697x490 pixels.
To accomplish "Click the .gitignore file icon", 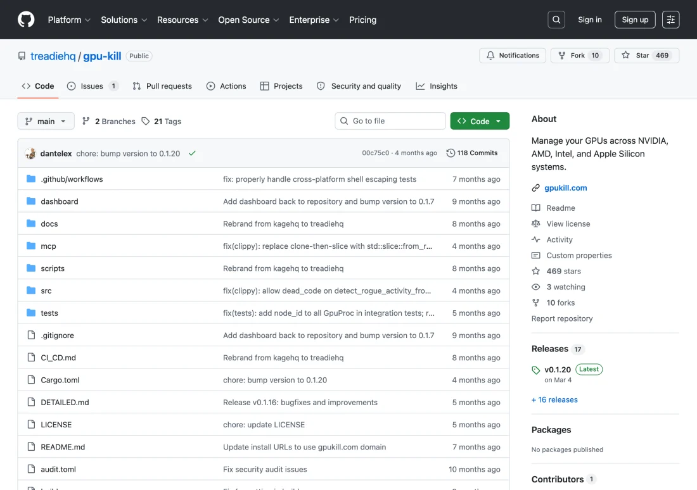I will tap(31, 335).
